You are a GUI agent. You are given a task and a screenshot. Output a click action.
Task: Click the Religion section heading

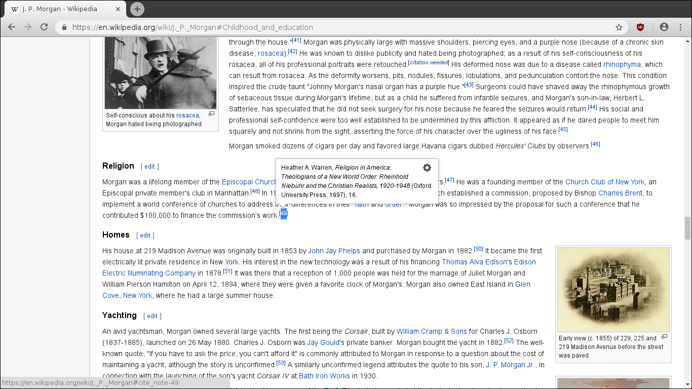tap(118, 166)
